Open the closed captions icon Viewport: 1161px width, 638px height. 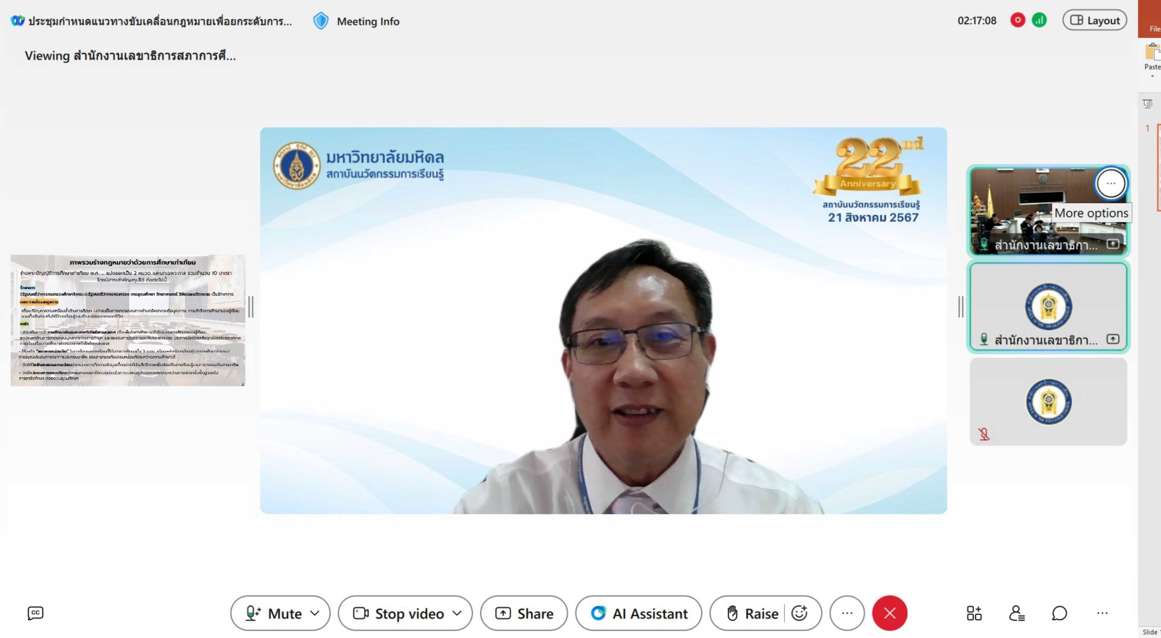coord(35,613)
